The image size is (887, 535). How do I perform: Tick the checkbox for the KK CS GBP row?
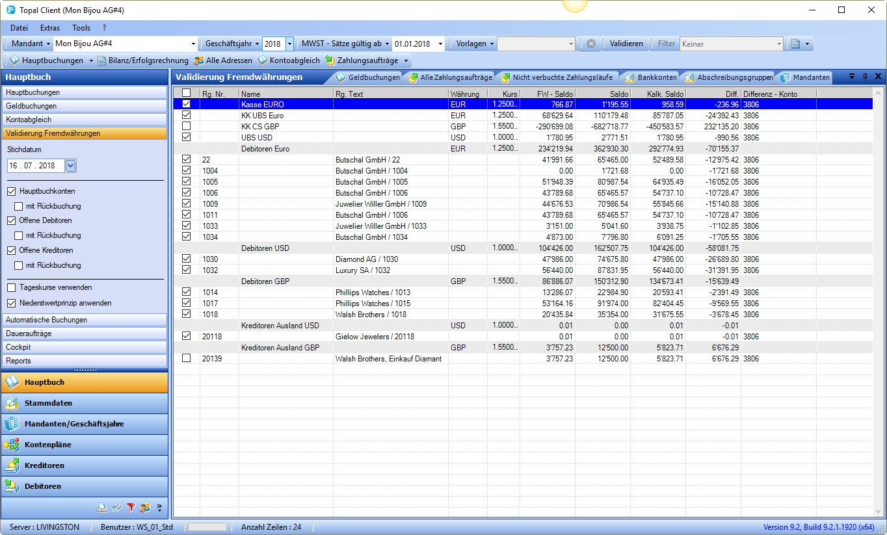click(187, 126)
